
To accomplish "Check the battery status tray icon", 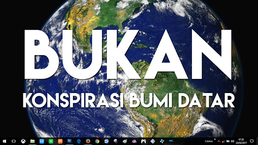I will (228, 141).
